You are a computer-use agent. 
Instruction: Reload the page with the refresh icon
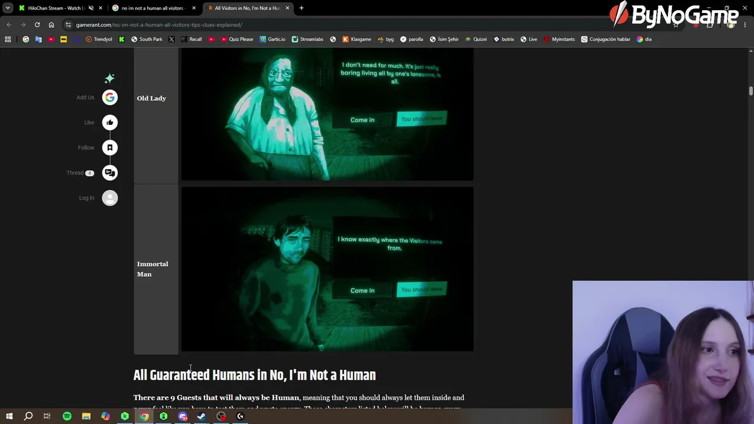click(37, 25)
